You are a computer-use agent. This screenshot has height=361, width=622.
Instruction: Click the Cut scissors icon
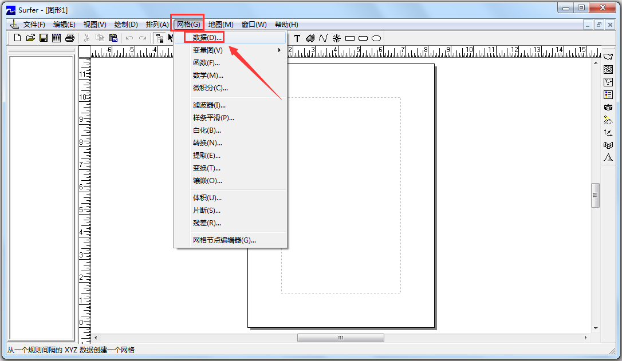tap(86, 38)
